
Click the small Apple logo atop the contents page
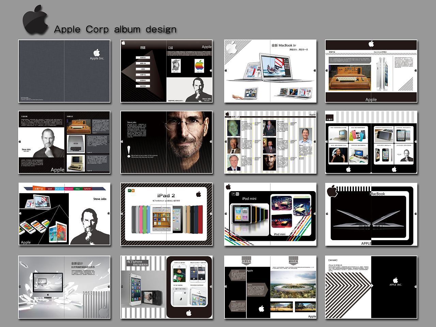pos(123,43)
